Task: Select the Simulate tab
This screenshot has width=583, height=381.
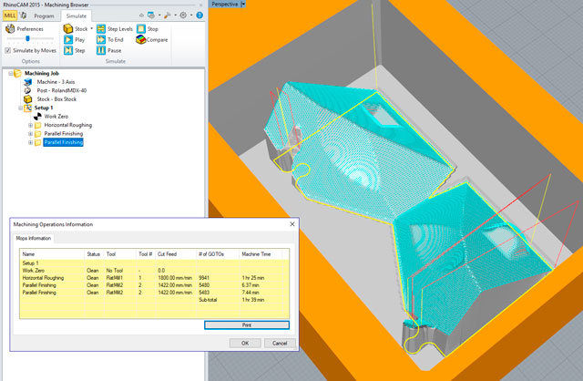Action: (x=77, y=16)
